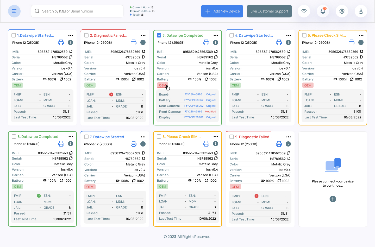Print device details on Please Check SIM card 8
The image size is (375, 247).
point(206,144)
